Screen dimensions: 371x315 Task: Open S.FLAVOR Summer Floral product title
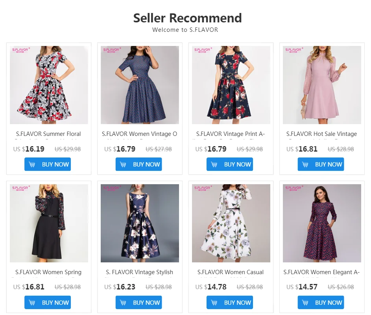(x=48, y=134)
